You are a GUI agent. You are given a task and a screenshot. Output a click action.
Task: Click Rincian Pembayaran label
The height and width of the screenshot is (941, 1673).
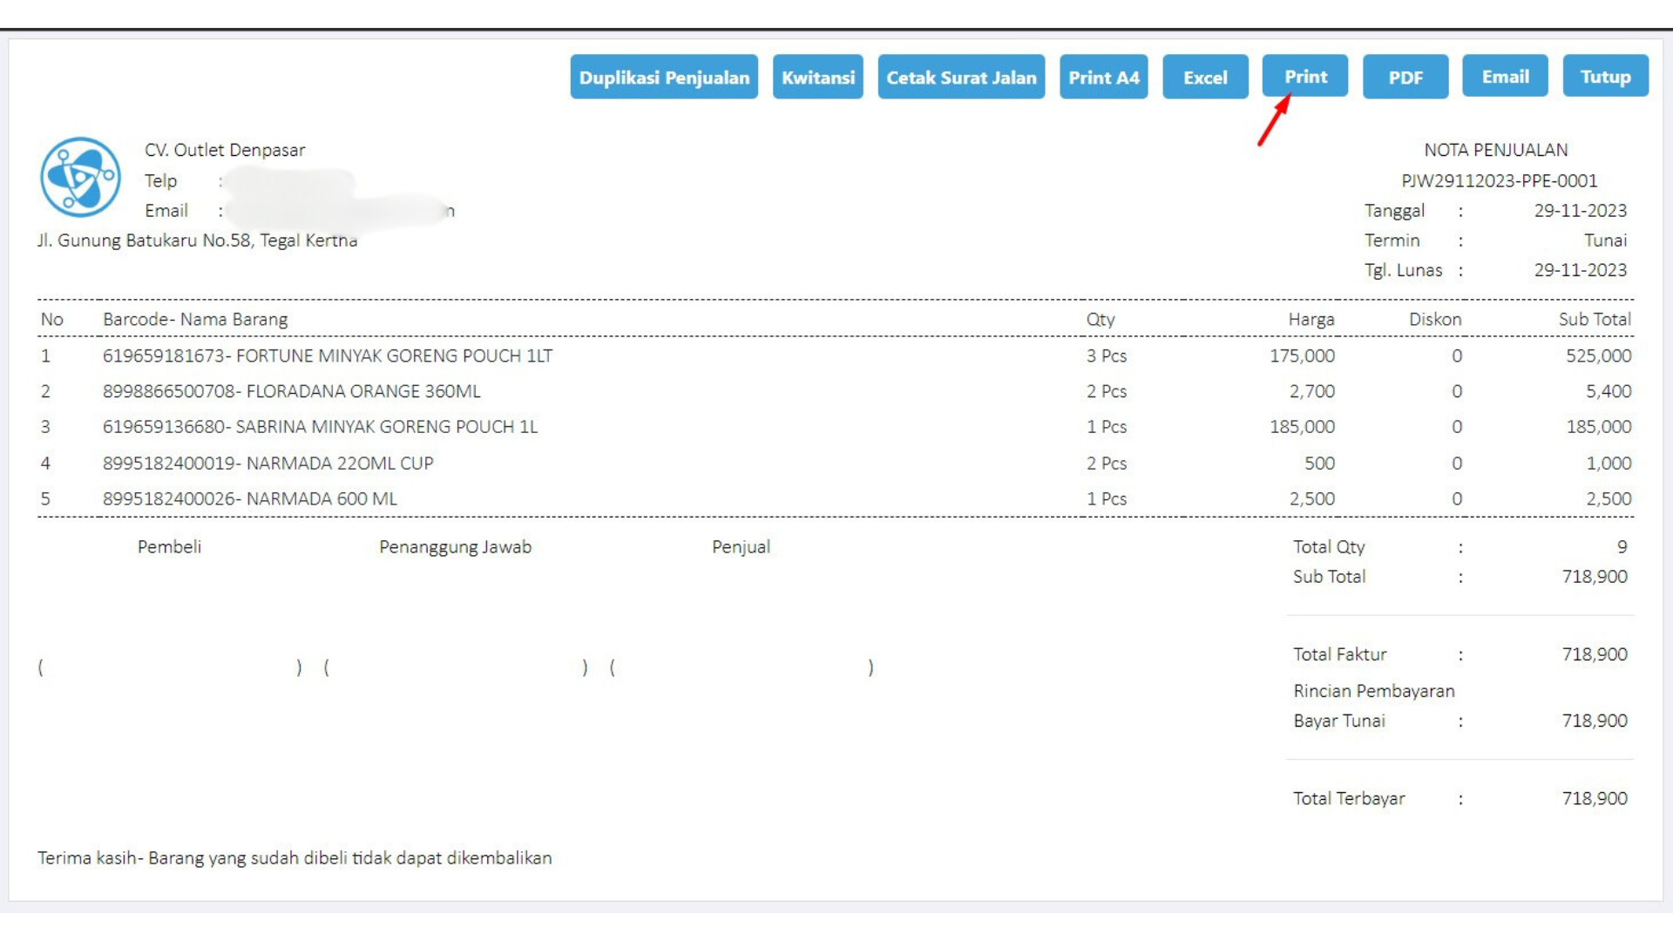click(1374, 691)
